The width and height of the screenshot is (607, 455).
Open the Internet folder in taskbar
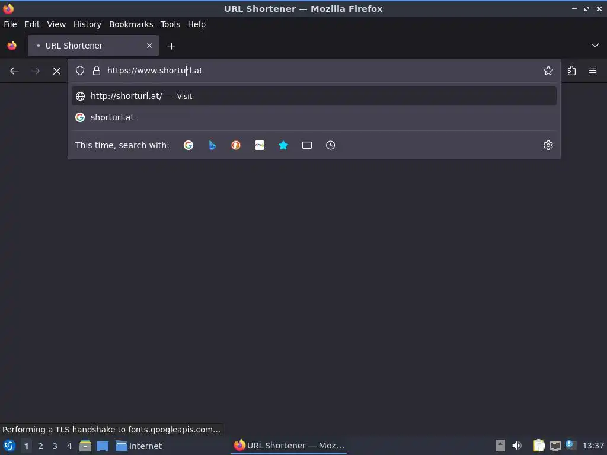tap(139, 446)
